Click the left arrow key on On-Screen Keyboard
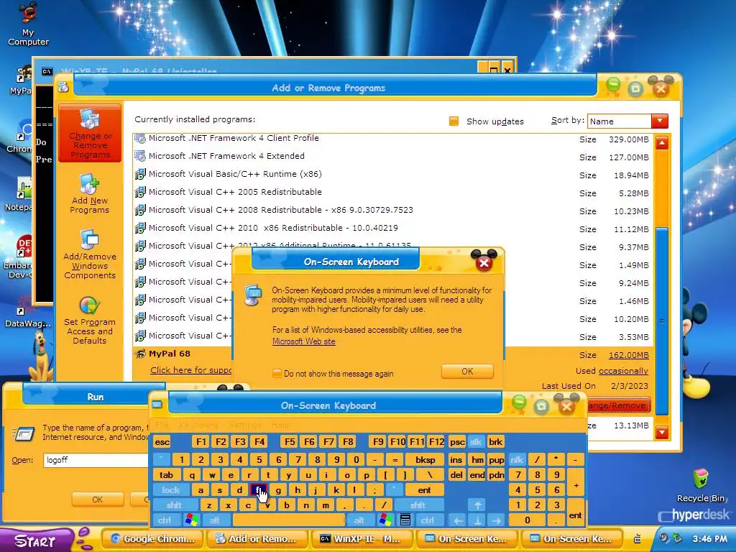736x552 pixels. click(x=458, y=520)
